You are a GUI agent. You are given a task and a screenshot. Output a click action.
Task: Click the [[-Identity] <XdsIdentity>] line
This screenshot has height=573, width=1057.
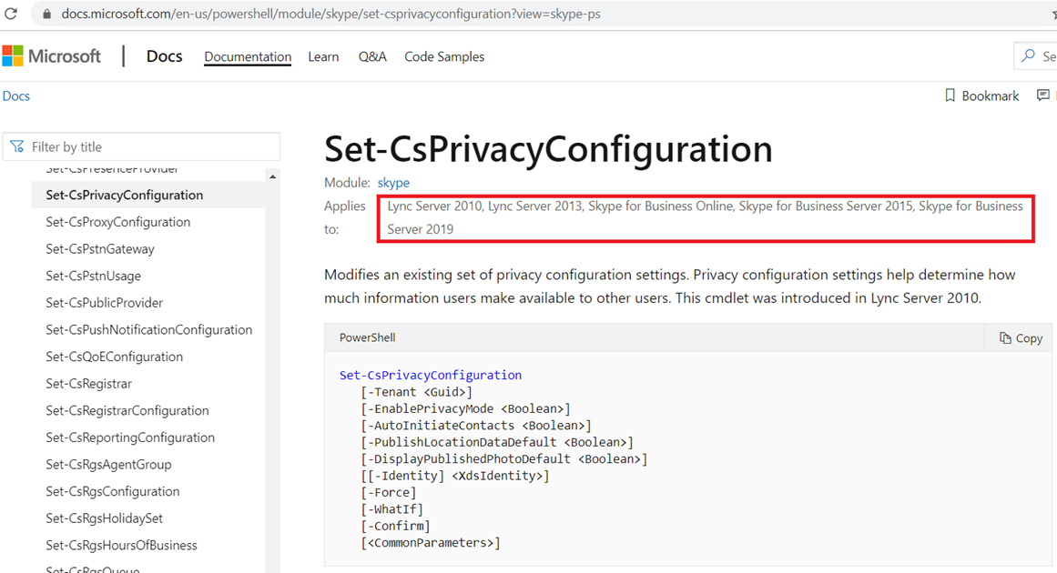455,476
